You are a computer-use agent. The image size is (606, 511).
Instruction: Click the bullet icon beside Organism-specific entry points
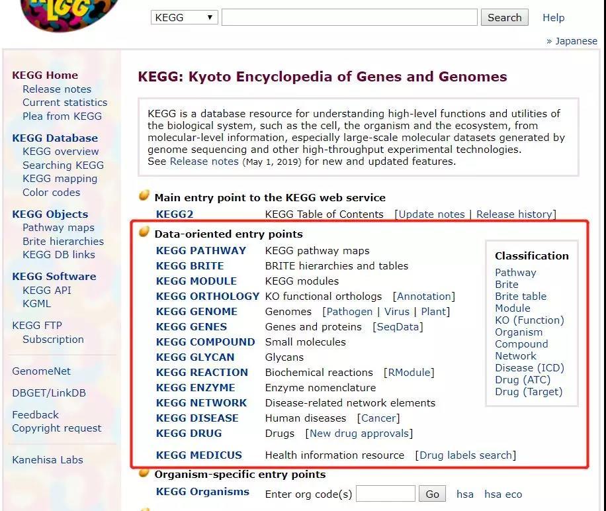pos(144,473)
